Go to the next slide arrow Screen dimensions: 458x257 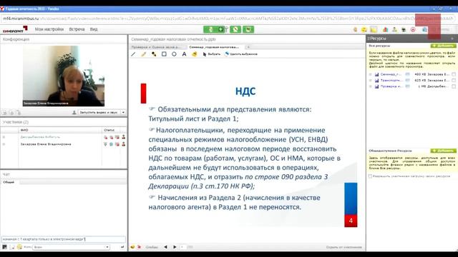[175, 247]
